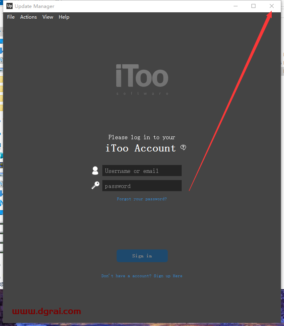Image resolution: width=284 pixels, height=326 pixels.
Task: Click the gray iToo software logo
Action: pos(142,79)
